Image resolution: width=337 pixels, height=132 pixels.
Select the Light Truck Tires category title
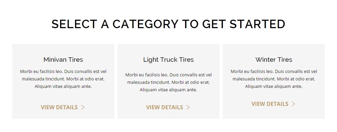pyautogui.click(x=168, y=59)
